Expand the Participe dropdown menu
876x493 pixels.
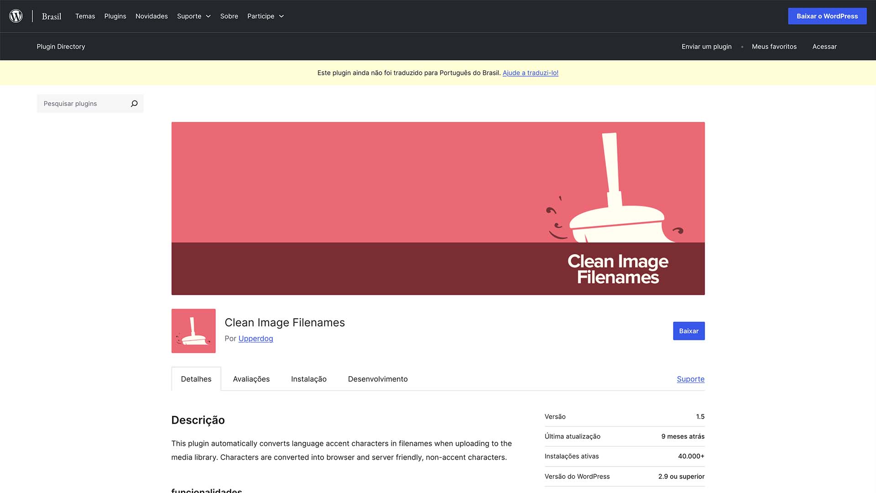[266, 16]
